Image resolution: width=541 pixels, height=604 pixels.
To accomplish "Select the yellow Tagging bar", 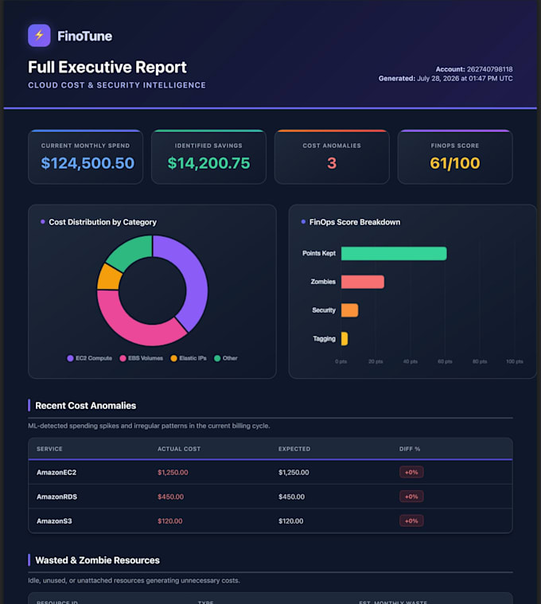I will point(344,339).
